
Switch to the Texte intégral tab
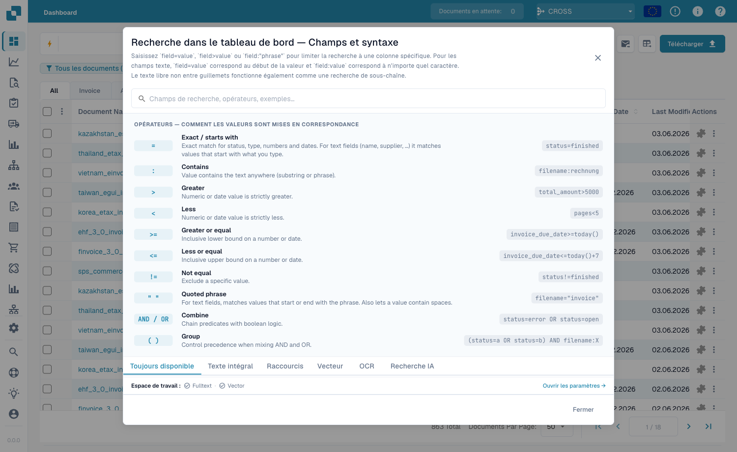click(230, 366)
